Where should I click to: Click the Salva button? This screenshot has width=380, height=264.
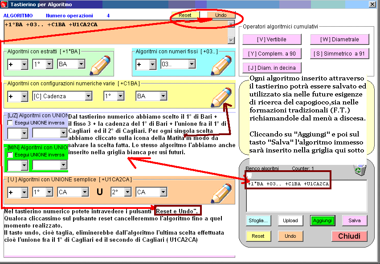click(355, 220)
